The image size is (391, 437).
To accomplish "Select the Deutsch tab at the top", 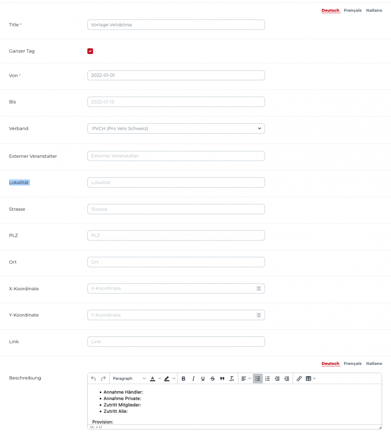I will tap(330, 10).
